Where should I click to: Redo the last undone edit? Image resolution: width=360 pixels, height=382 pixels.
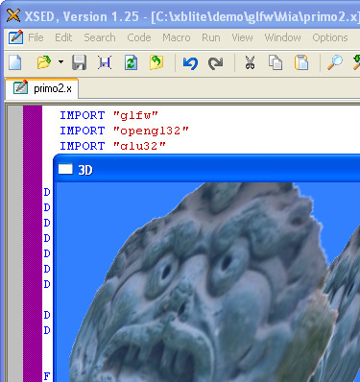click(x=216, y=62)
